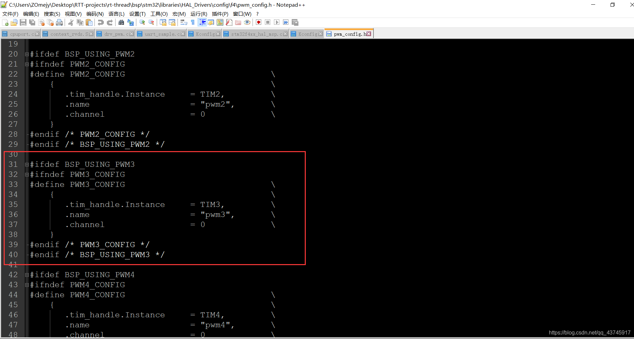Image resolution: width=634 pixels, height=339 pixels.
Task: Open the 文件(F) menu
Action: (x=10, y=14)
